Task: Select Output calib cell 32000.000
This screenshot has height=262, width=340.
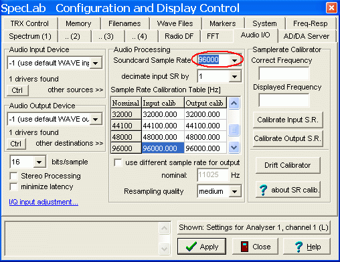Action: pyautogui.click(x=205, y=114)
